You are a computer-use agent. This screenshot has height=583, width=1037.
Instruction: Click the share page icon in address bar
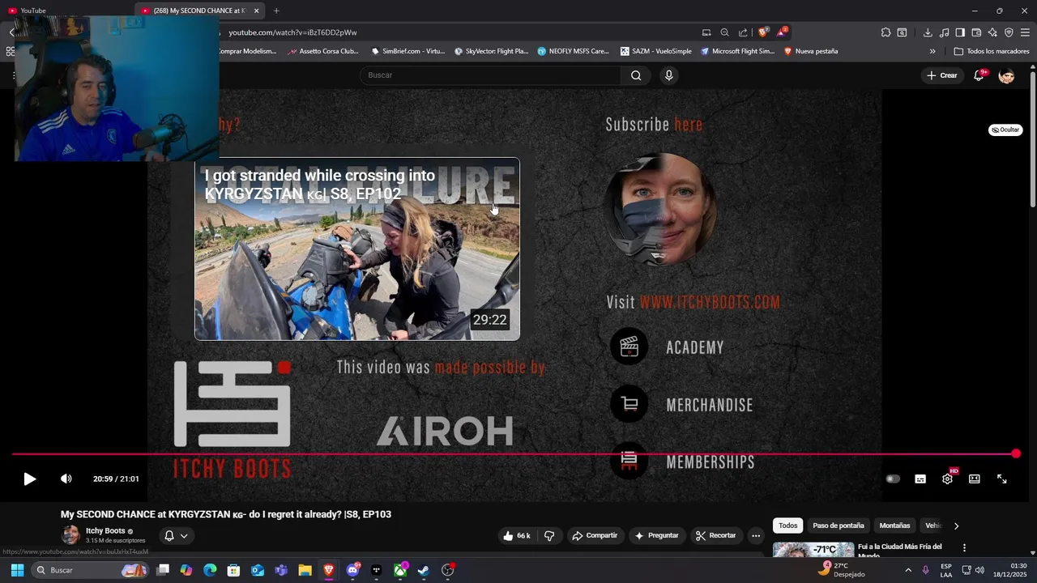pos(743,32)
